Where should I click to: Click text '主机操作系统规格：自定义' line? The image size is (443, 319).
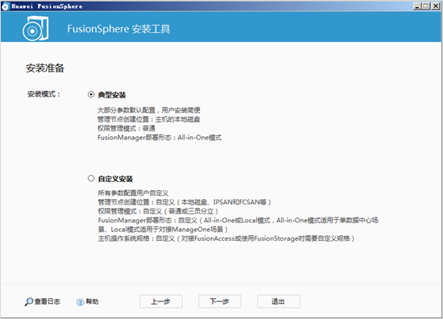click(x=226, y=238)
